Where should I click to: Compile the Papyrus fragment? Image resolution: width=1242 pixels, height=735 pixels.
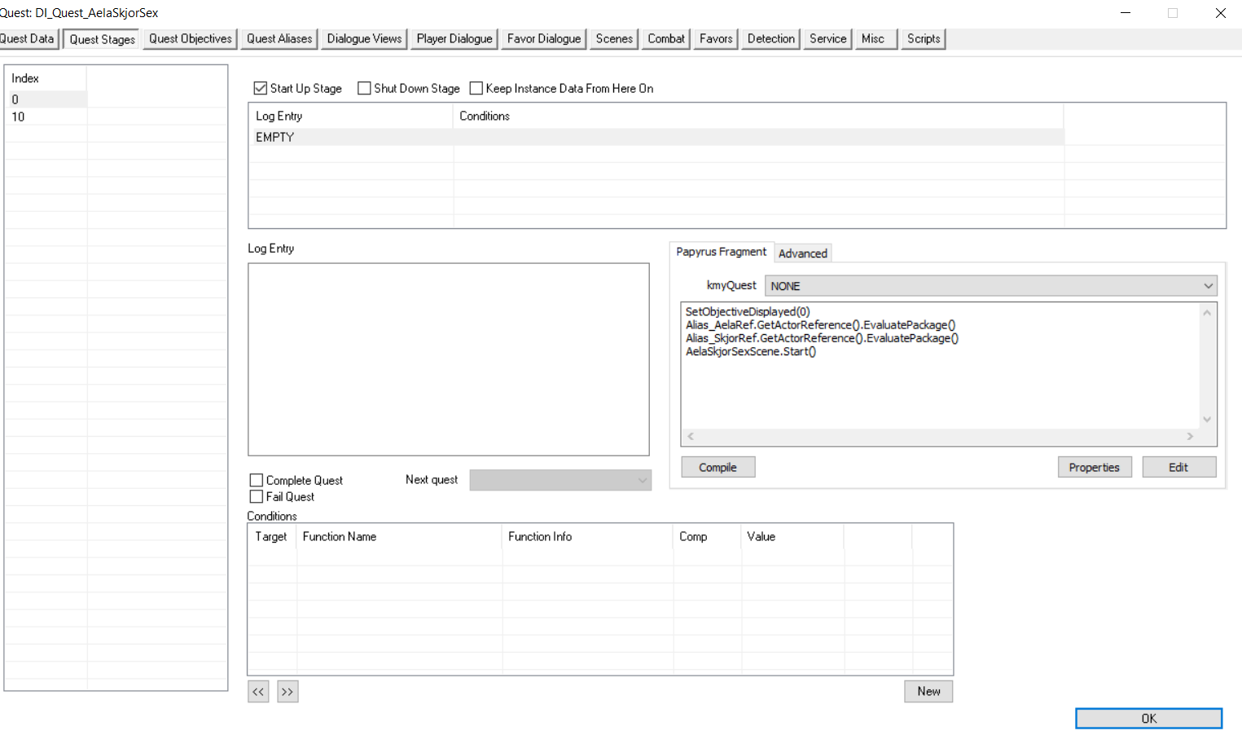click(x=718, y=467)
